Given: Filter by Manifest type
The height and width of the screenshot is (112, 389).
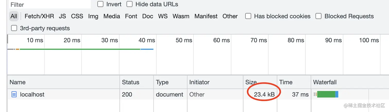Looking at the screenshot, I should pyautogui.click(x=206, y=16).
